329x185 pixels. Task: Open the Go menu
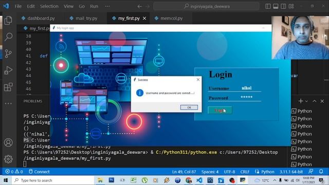tap(82, 6)
